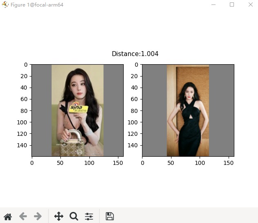
Task: Toggle the Zoom to rectangle magnifier
Action: (x=73, y=216)
